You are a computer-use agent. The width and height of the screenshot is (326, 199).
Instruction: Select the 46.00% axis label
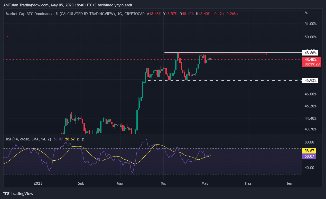310,94
